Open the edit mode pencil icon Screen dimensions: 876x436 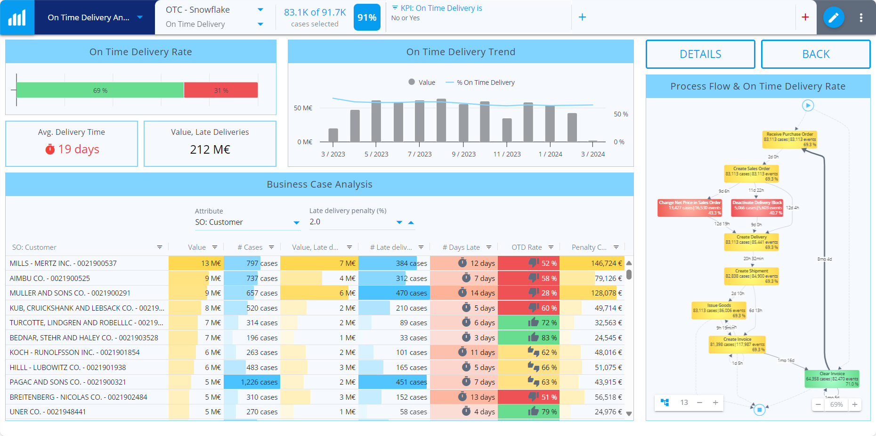pos(834,17)
